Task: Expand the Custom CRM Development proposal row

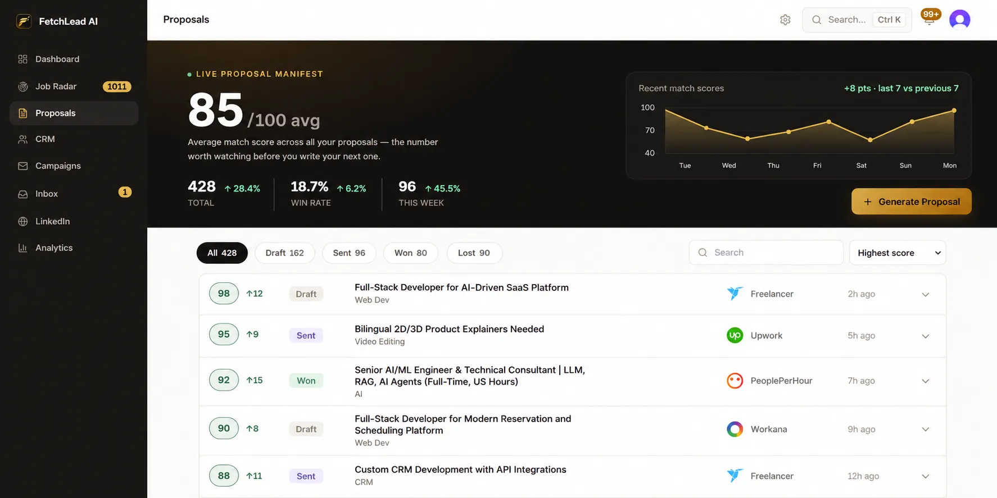Action: [925, 476]
